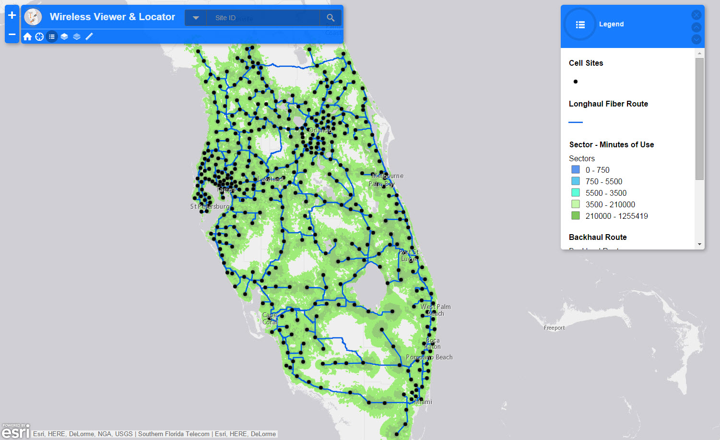Screen dimensions: 720x440
Task: Expand the Legend panel with down chevron
Action: pos(696,39)
